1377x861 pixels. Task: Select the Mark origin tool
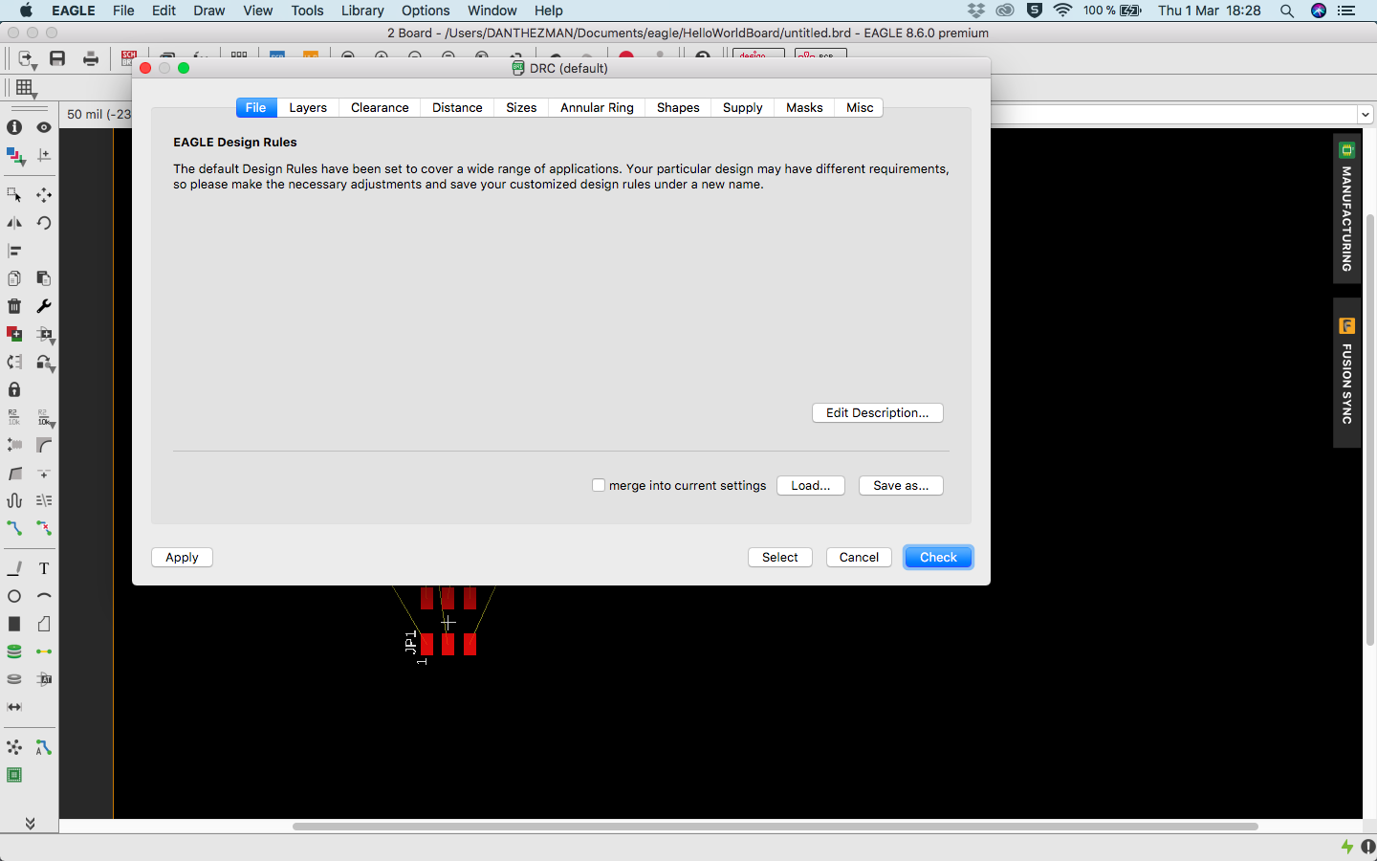tap(44, 155)
